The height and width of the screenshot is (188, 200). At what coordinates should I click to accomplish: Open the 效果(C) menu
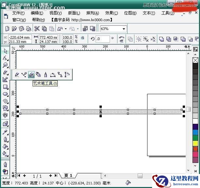click(x=112, y=13)
